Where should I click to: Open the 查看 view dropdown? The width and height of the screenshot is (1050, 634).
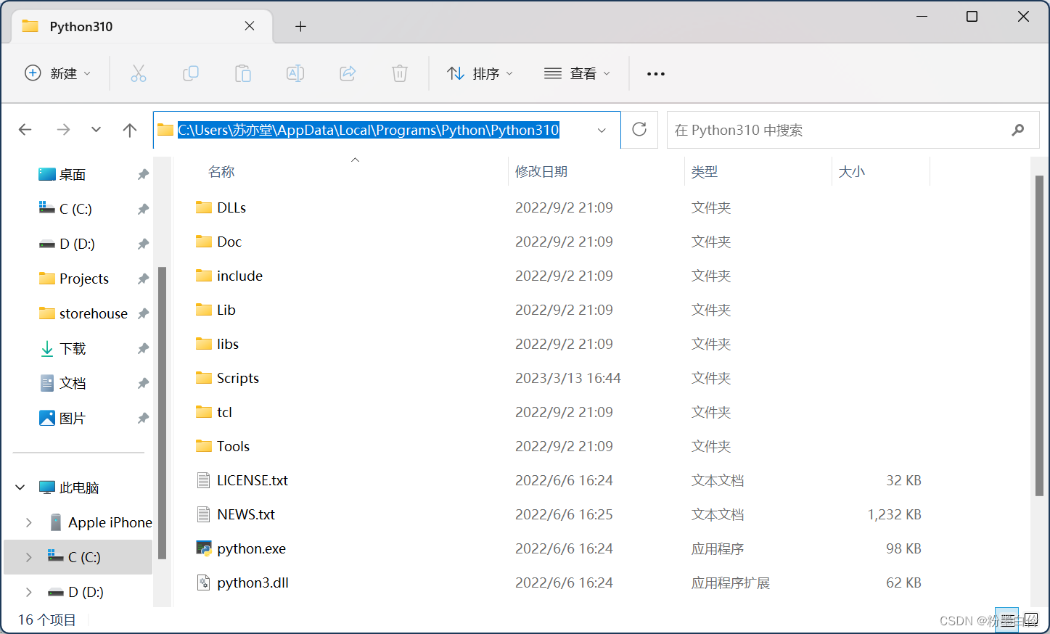coord(577,73)
